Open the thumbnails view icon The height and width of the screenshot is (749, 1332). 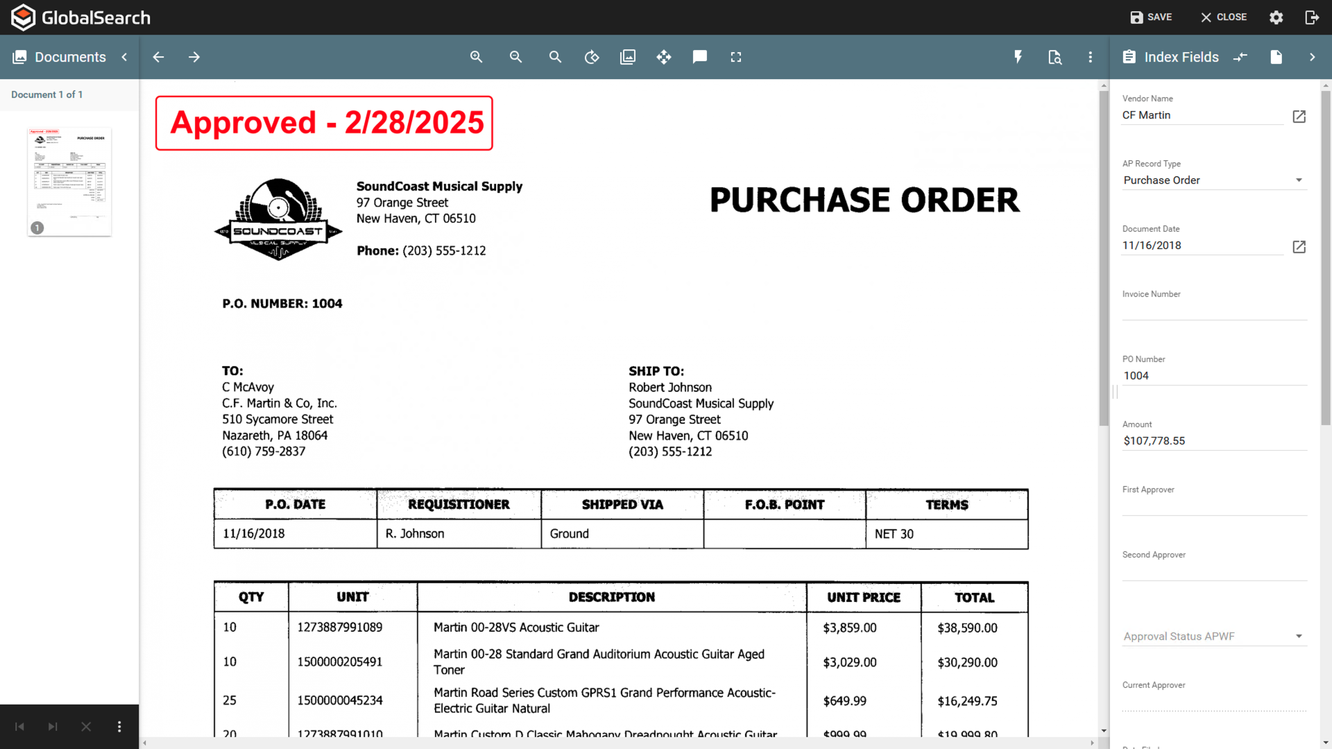pos(628,57)
